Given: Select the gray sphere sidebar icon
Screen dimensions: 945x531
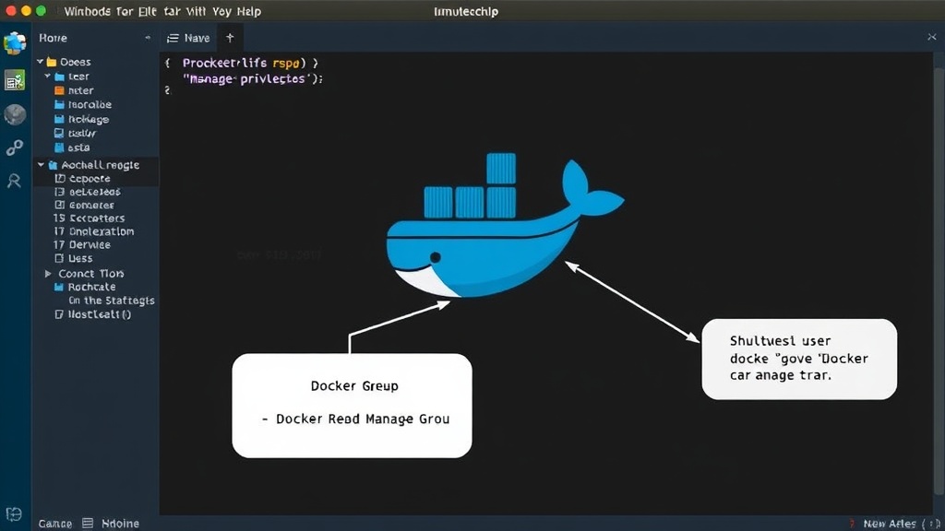Looking at the screenshot, I should [x=15, y=114].
